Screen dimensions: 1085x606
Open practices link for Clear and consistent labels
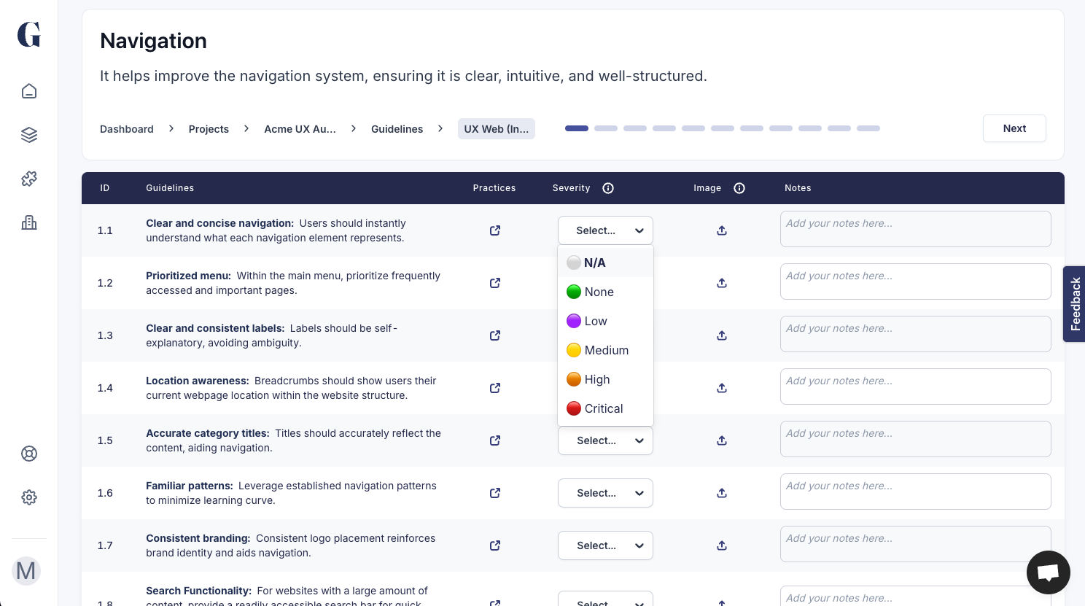pos(495,335)
